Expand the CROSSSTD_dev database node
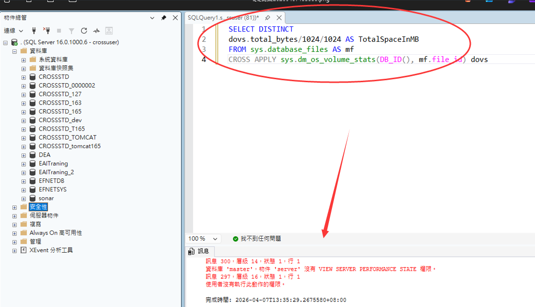This screenshot has width=535, height=307. tap(23, 120)
